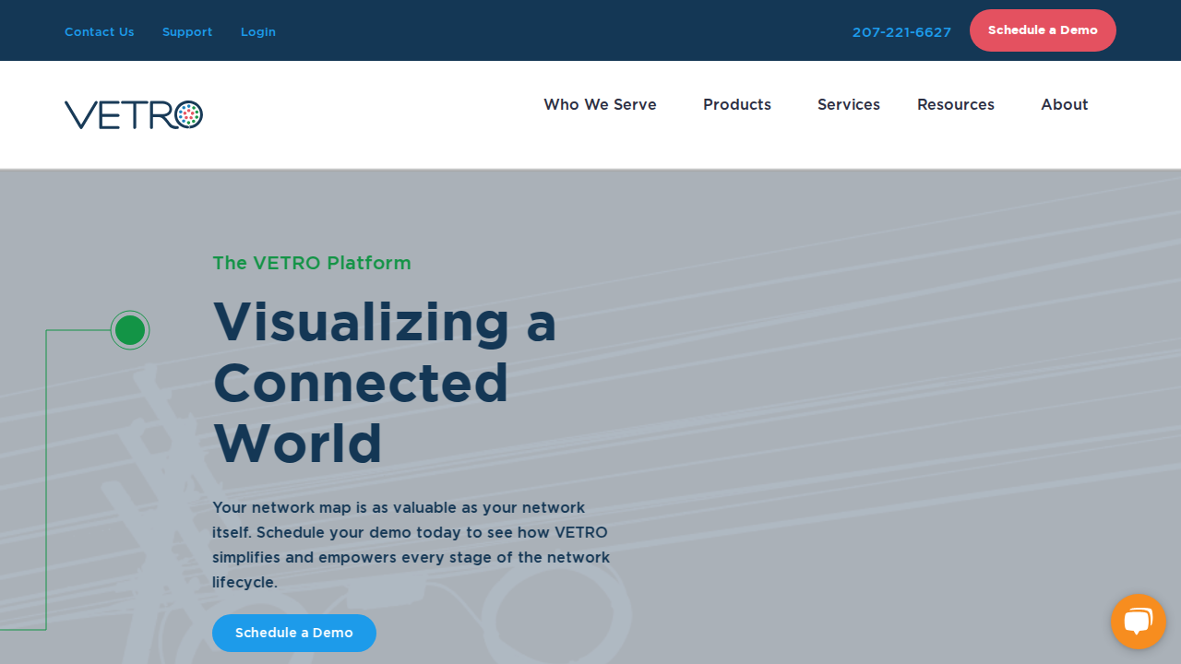Viewport: 1181px width, 664px height.
Task: Open the Contact Us page
Action: [99, 31]
